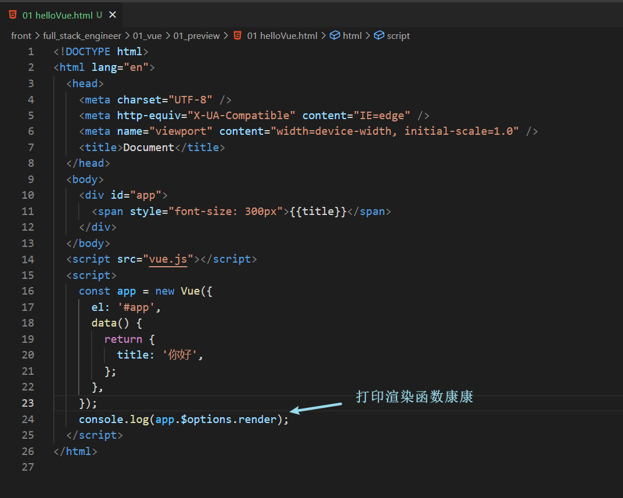
Task: Click the "'#app'" string on line 17
Action: pos(136,307)
